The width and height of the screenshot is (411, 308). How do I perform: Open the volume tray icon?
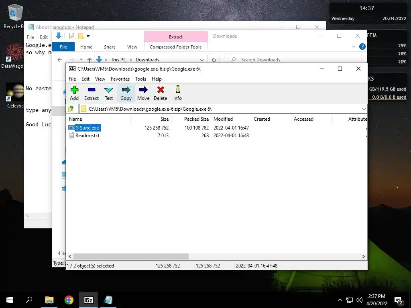point(359,300)
